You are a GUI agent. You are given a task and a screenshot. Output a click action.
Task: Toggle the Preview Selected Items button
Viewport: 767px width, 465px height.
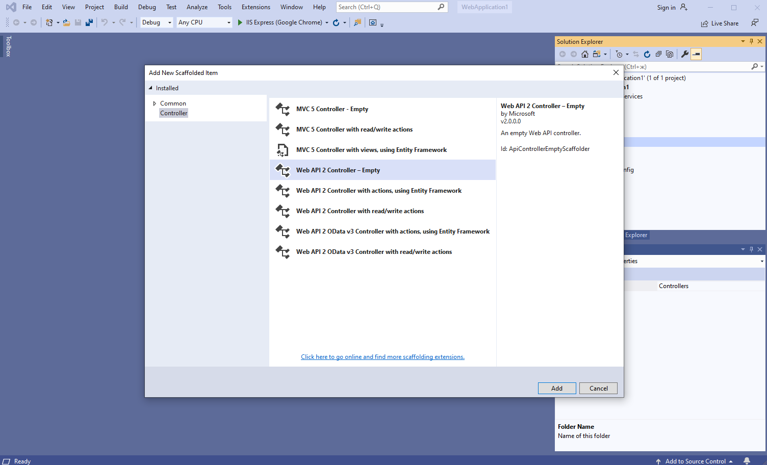(696, 54)
